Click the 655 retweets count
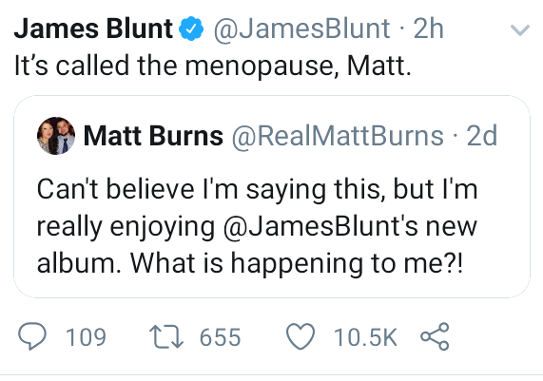The image size is (543, 381). (x=220, y=337)
